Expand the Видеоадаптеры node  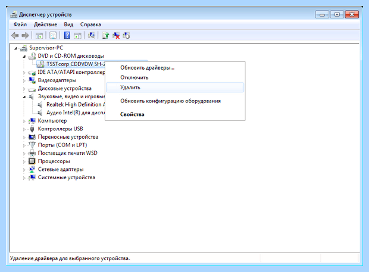point(24,81)
